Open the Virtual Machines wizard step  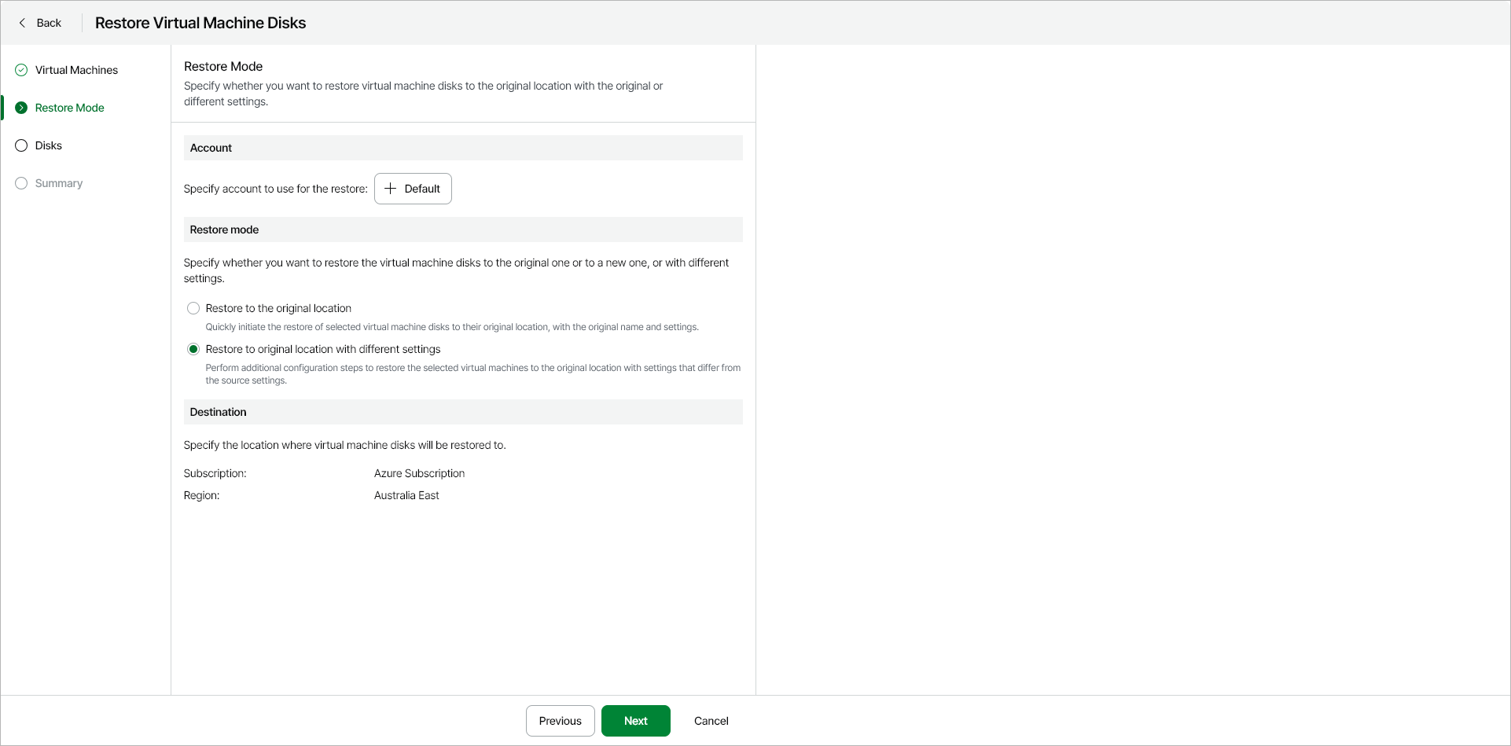click(76, 70)
